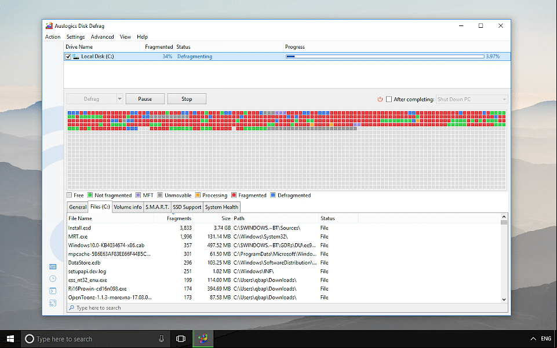Click the red power icon beside After completing
The height and width of the screenshot is (348, 557).
click(x=380, y=100)
